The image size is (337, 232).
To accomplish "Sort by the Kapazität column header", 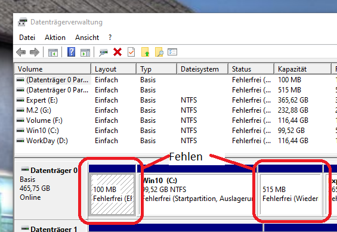I will click(303, 69).
